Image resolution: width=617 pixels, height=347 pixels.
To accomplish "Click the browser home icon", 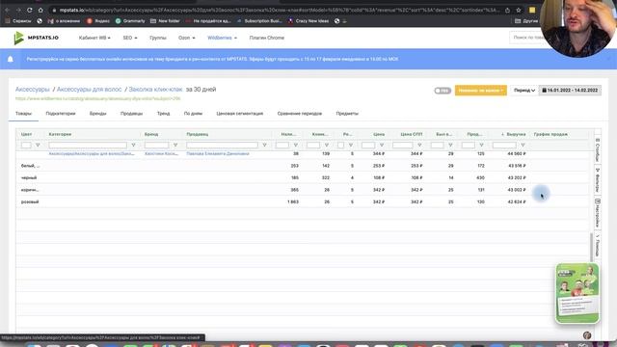I will click(x=40, y=10).
